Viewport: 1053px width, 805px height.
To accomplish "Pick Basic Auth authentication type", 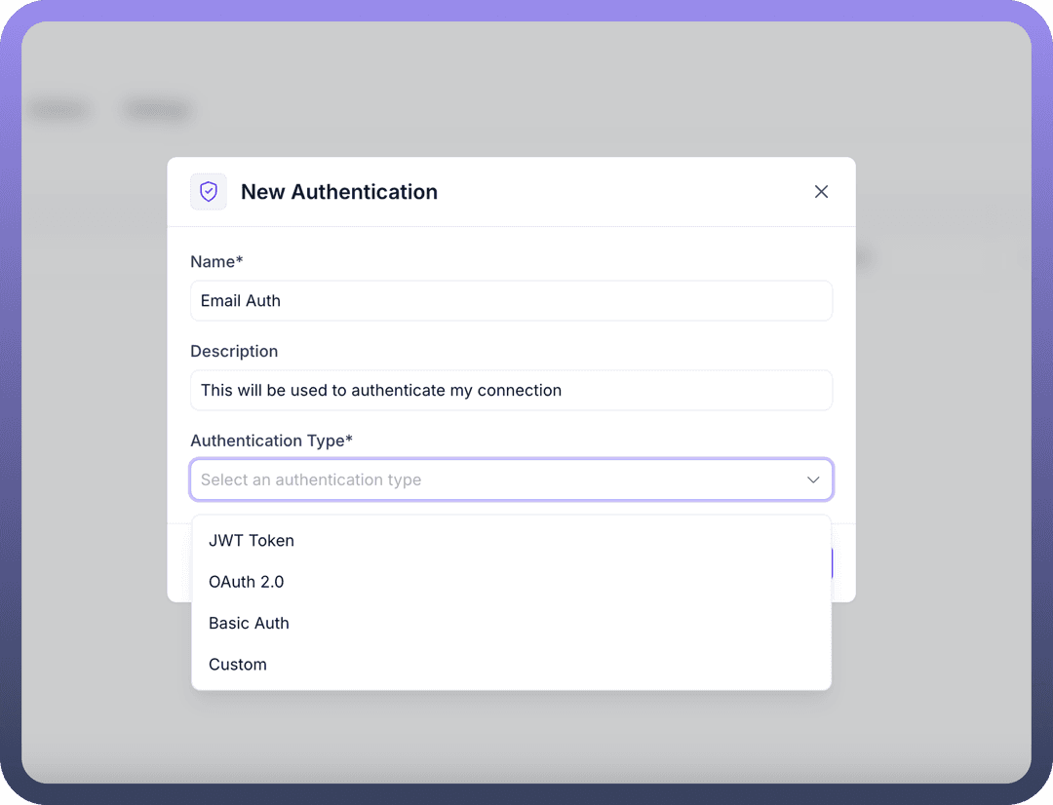I will click(250, 623).
